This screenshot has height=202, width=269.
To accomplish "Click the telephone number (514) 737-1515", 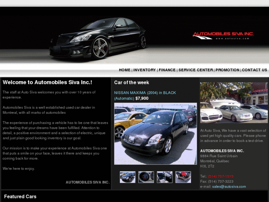I will pos(221,176).
